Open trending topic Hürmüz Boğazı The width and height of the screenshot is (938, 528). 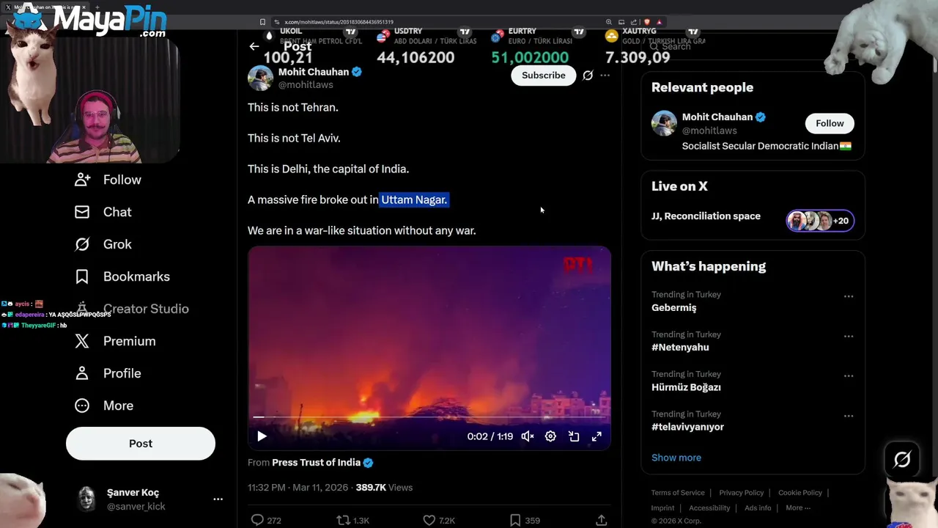(686, 387)
